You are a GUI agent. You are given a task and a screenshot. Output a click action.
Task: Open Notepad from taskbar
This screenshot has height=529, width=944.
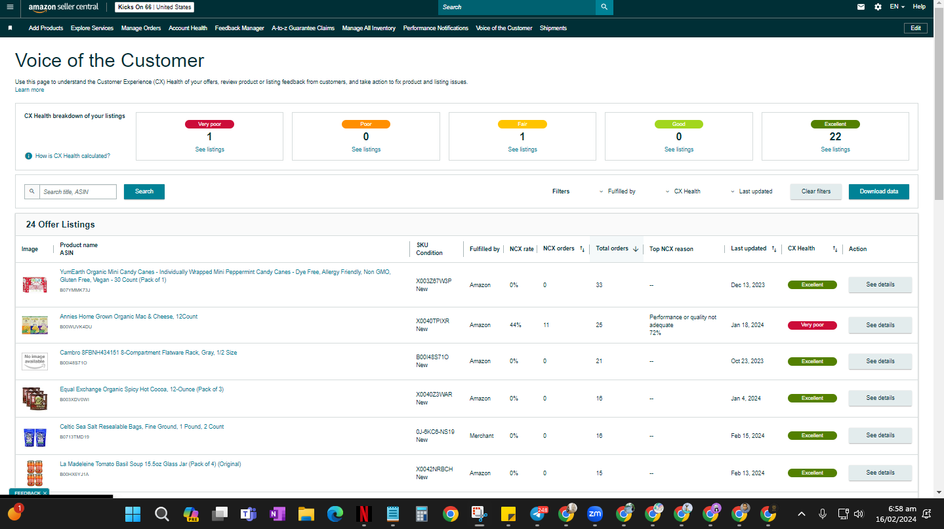tap(393, 514)
